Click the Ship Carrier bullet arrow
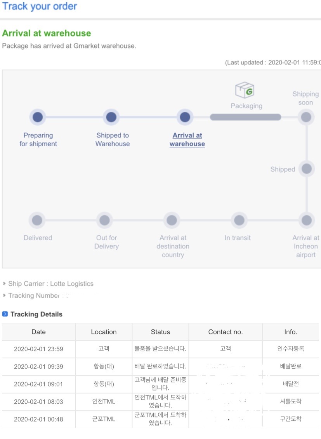Screen dimensions: 321x439 coord(4,283)
